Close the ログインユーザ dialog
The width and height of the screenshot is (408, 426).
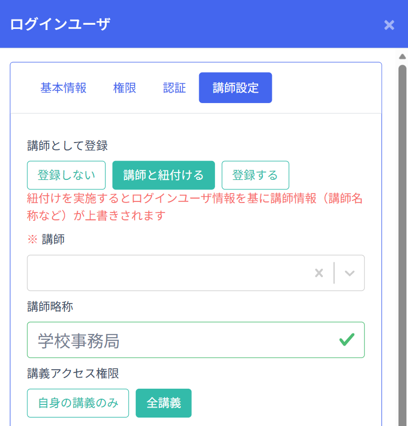pyautogui.click(x=389, y=25)
